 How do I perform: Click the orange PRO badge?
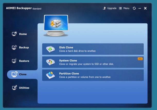[140, 59]
